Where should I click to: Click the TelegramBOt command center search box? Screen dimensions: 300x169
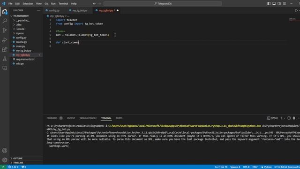point(163,3)
